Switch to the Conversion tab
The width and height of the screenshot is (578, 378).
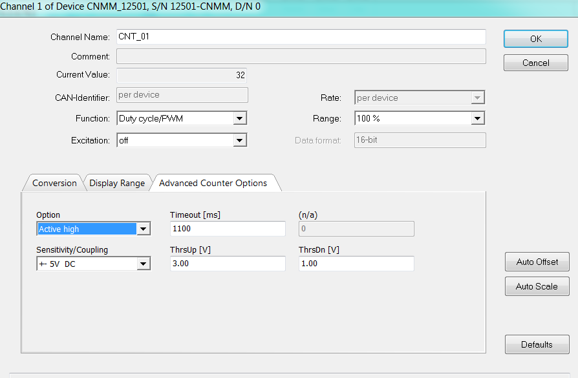54,183
